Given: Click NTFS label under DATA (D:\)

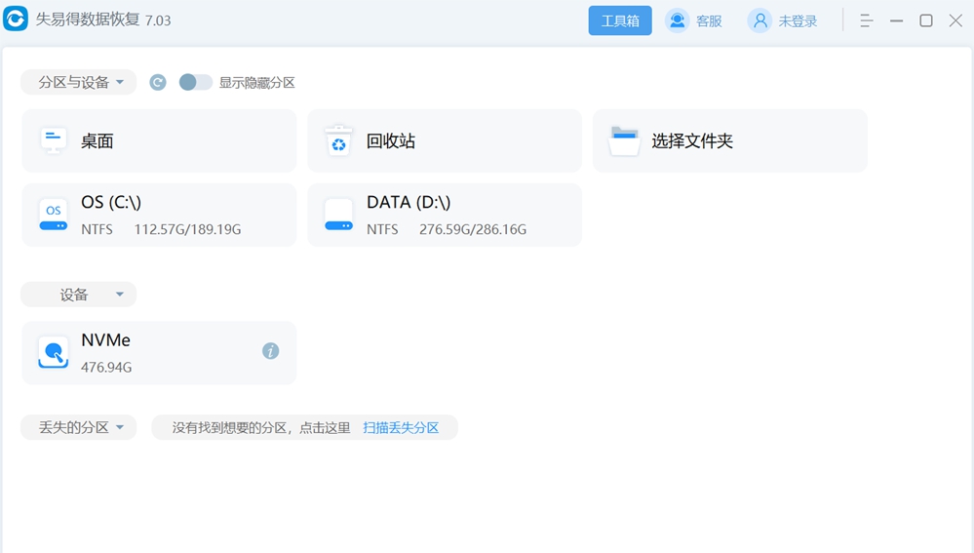Looking at the screenshot, I should (382, 229).
